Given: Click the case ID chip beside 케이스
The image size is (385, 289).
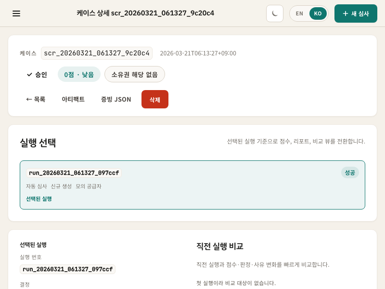Looking at the screenshot, I should [x=97, y=53].
